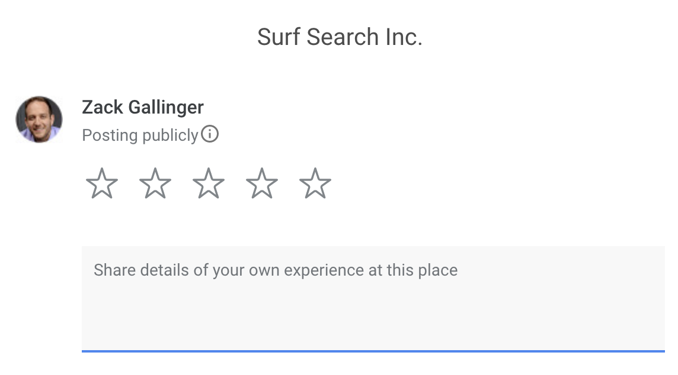Show the public posting information tooltip
Viewport: 678px width, 375px height.
pos(210,134)
